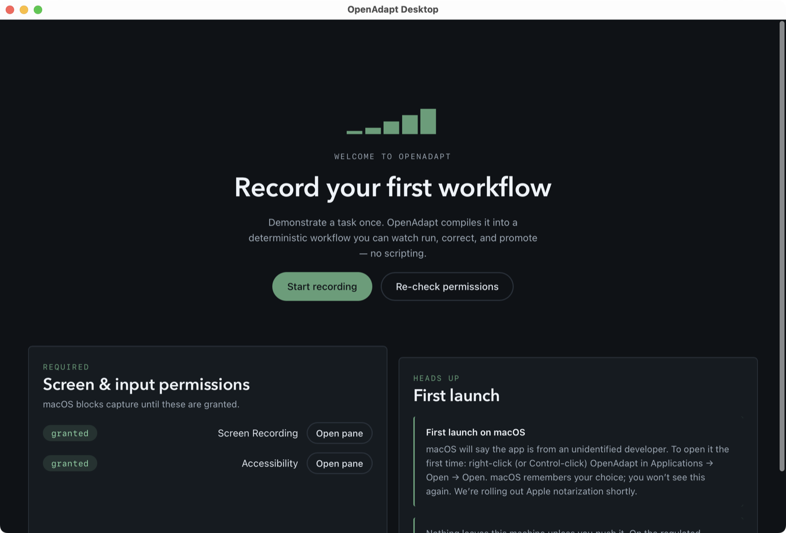
Task: Minimize the OpenAdapt Desktop window
Action: pyautogui.click(x=24, y=10)
